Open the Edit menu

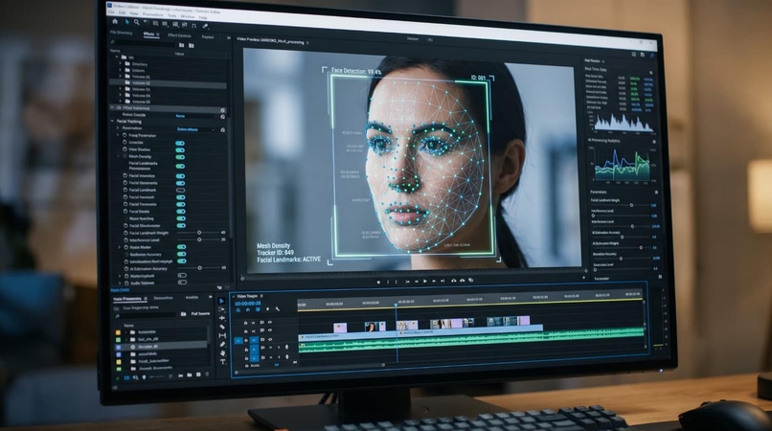pos(122,12)
